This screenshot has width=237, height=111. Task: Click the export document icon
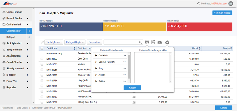point(153,42)
